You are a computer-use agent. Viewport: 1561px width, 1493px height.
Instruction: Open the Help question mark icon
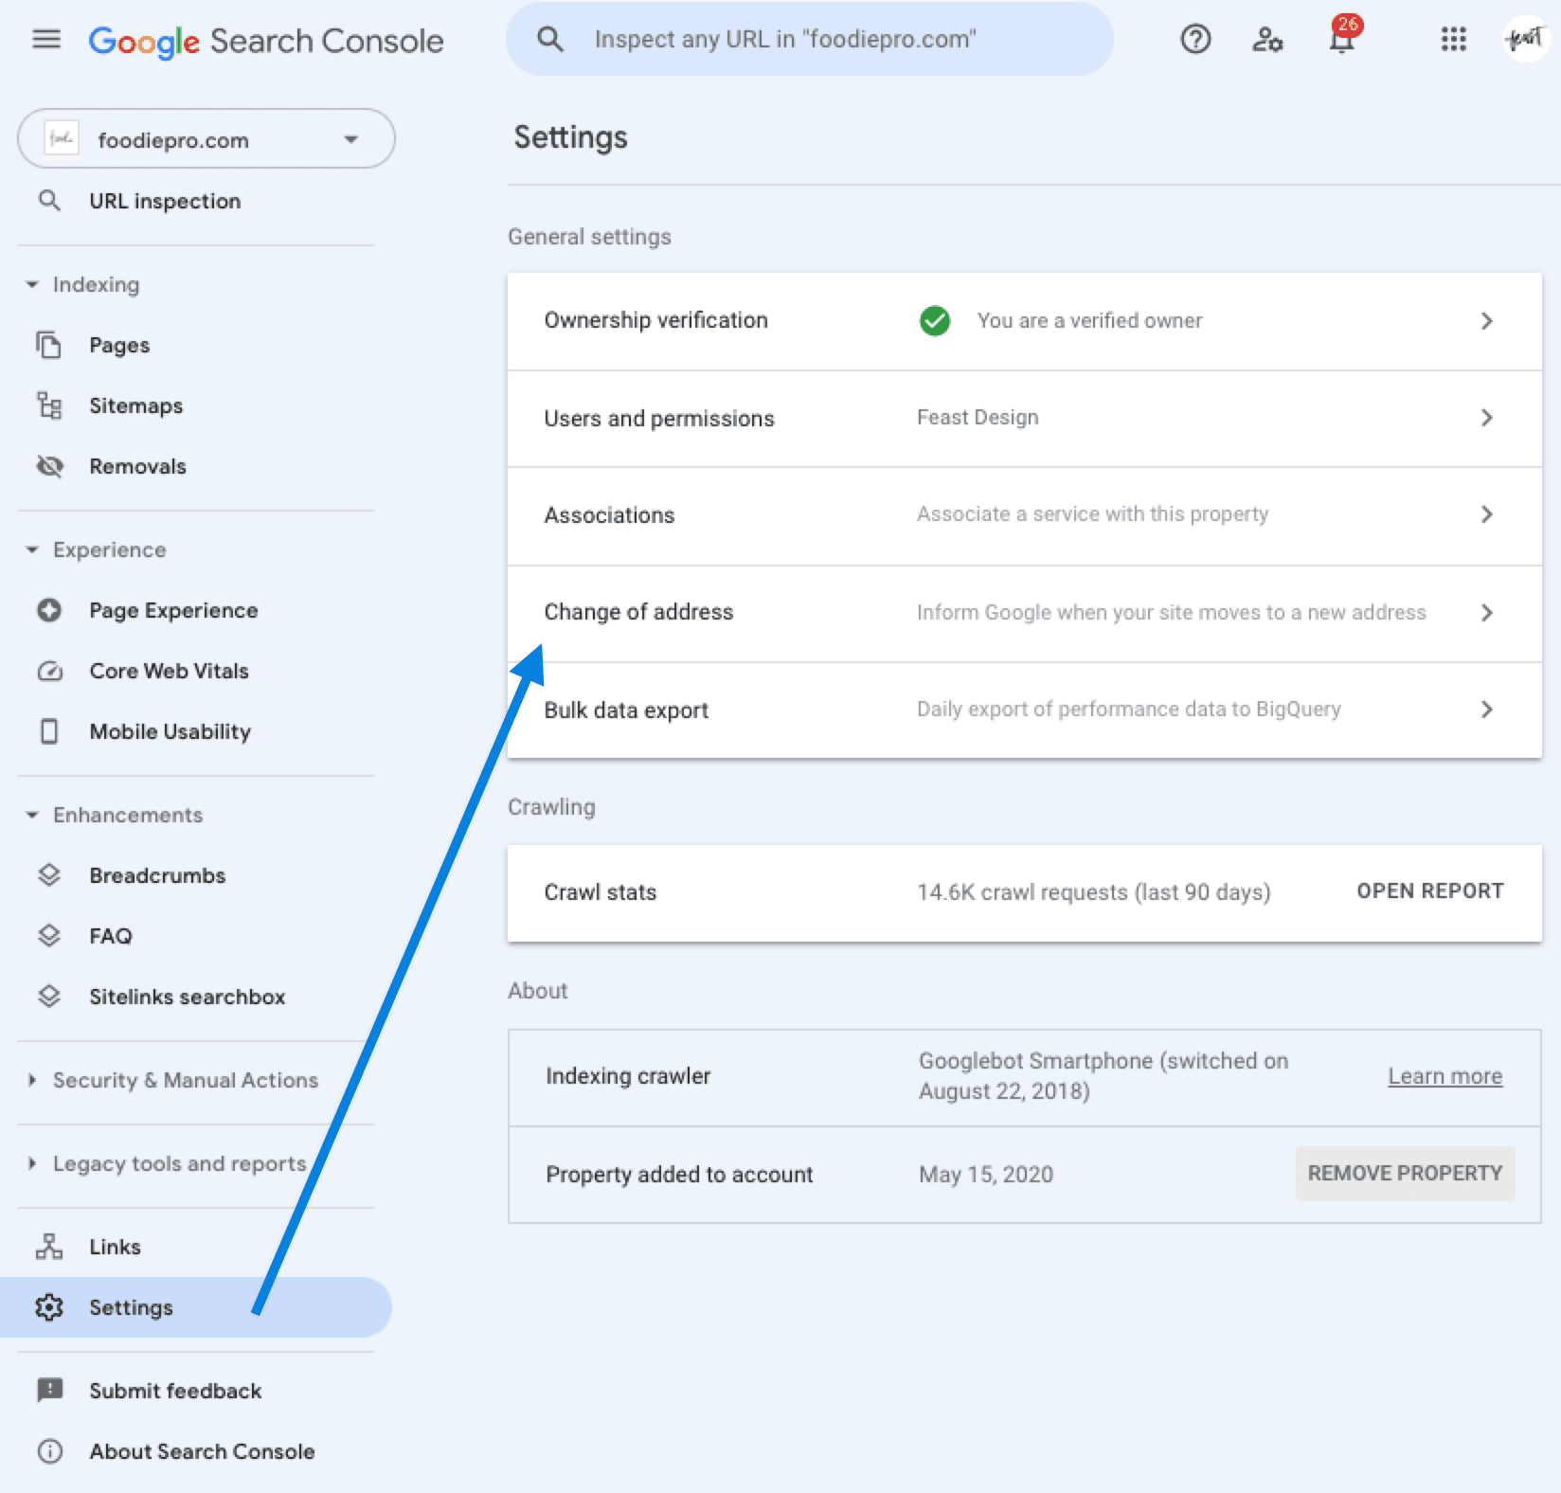pos(1195,39)
